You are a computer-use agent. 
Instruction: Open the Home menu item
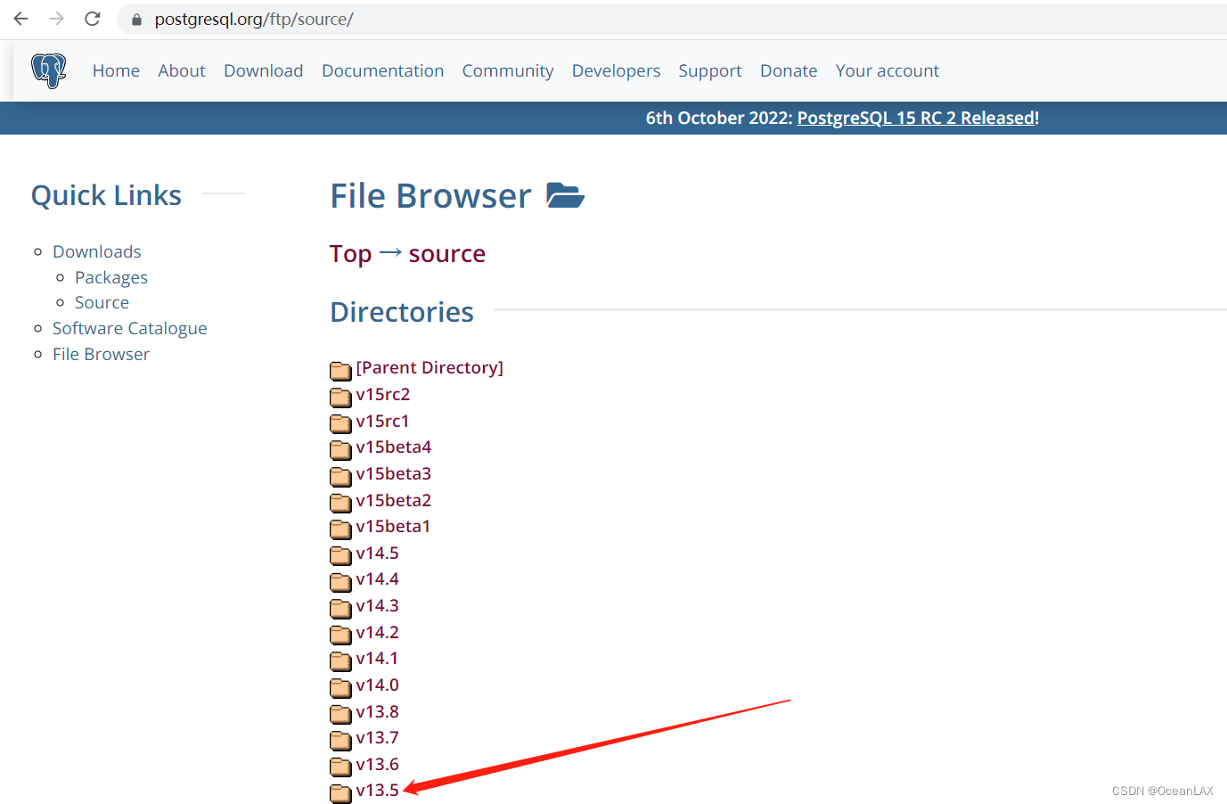pos(116,70)
